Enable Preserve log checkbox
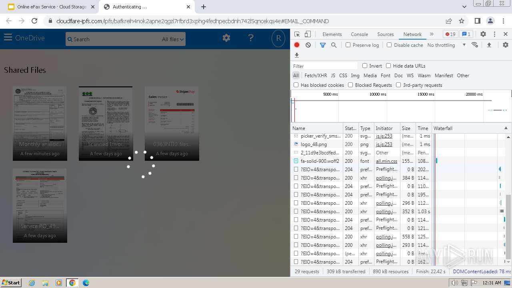 pos(348,45)
